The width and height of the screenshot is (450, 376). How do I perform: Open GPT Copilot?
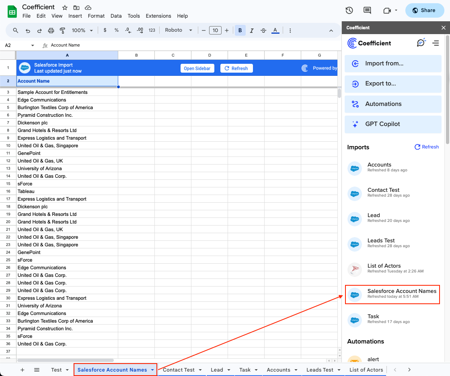(x=393, y=124)
